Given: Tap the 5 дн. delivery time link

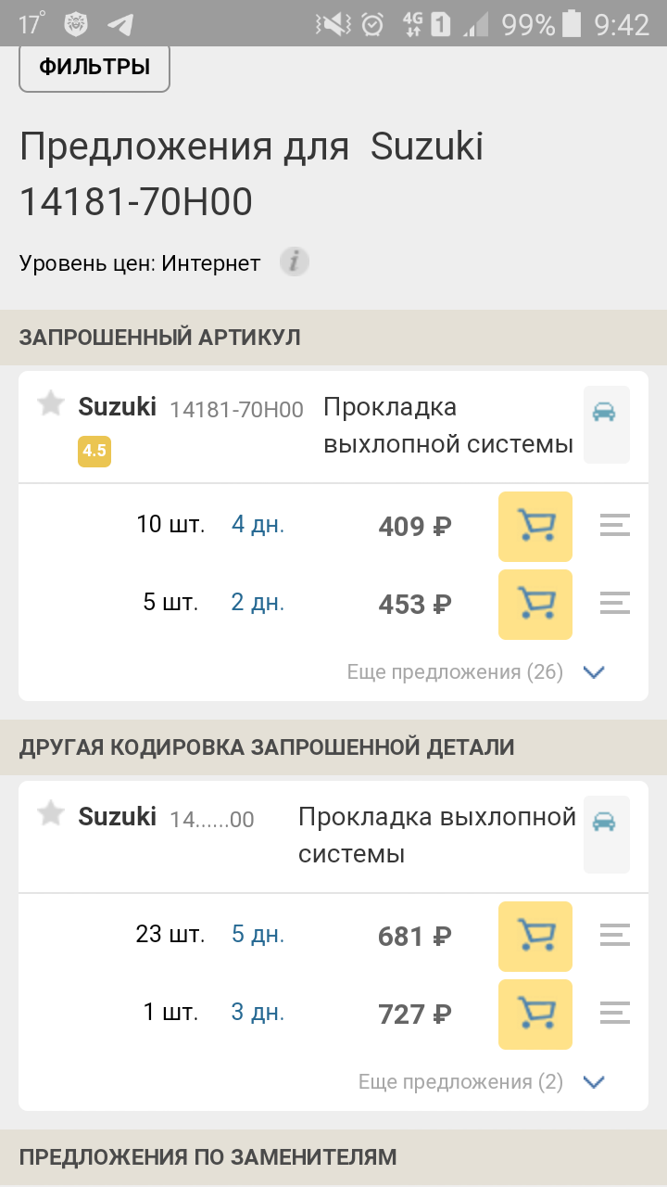Looking at the screenshot, I should click(x=258, y=935).
